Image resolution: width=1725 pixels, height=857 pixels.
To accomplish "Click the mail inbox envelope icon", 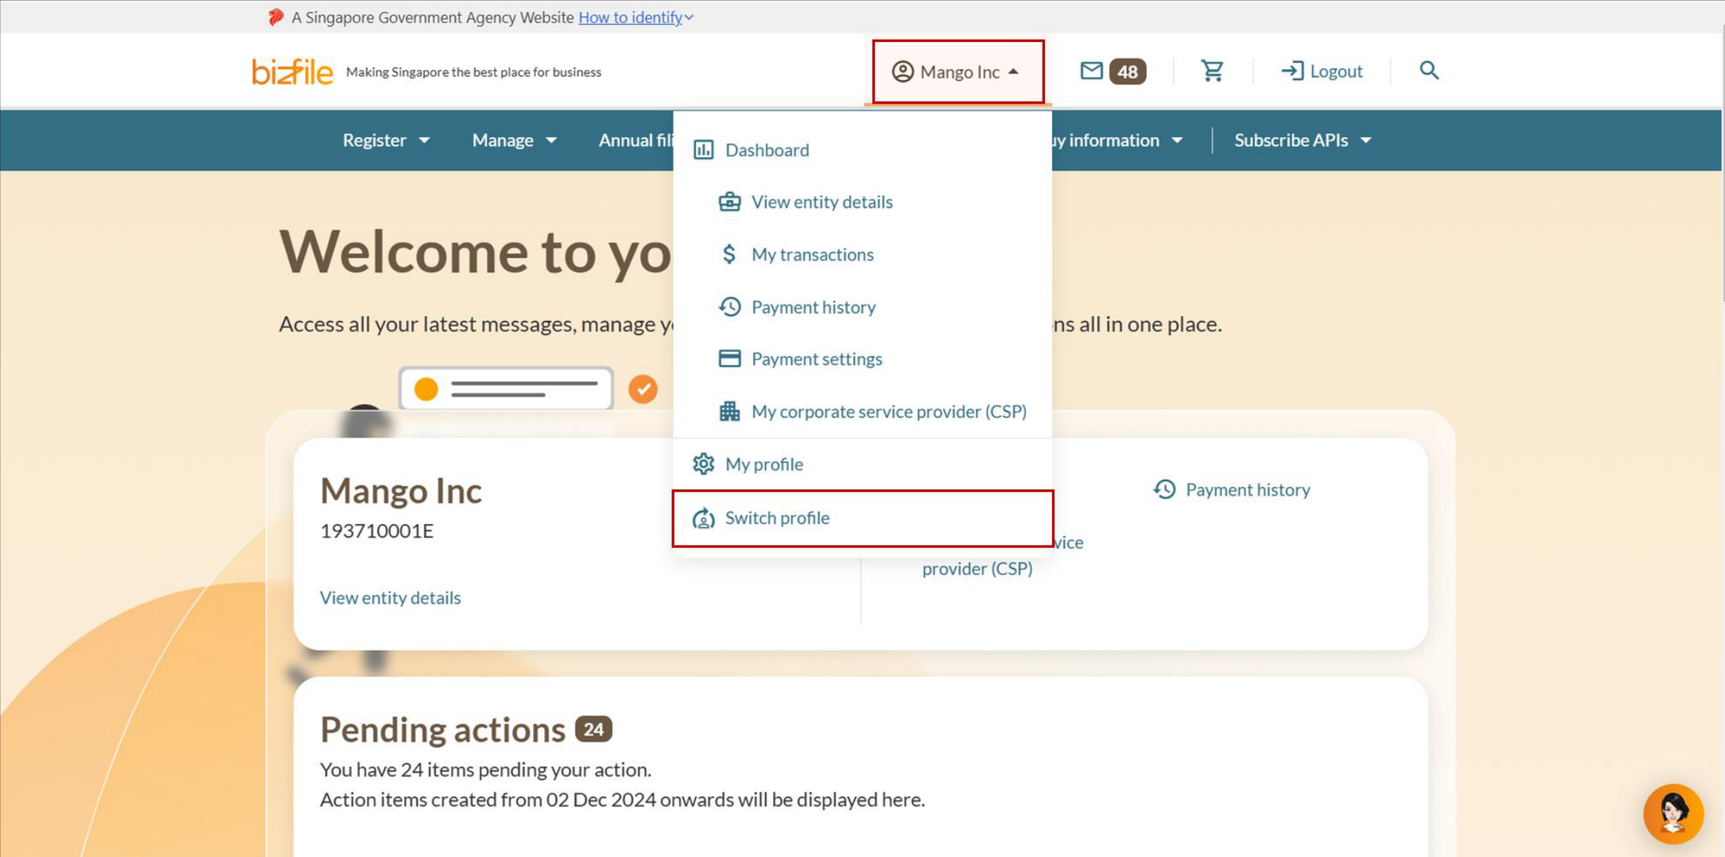I will [1091, 71].
